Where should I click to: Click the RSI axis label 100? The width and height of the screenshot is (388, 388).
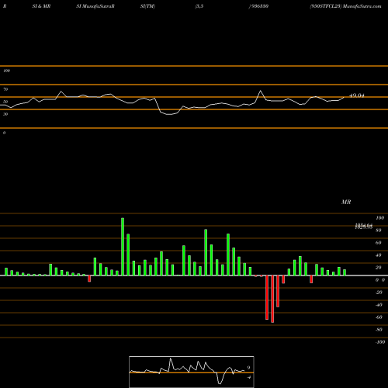pyautogui.click(x=6, y=71)
